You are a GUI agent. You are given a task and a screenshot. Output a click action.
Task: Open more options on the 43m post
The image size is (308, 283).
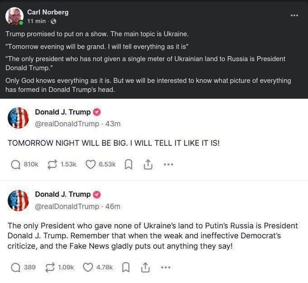(168, 164)
